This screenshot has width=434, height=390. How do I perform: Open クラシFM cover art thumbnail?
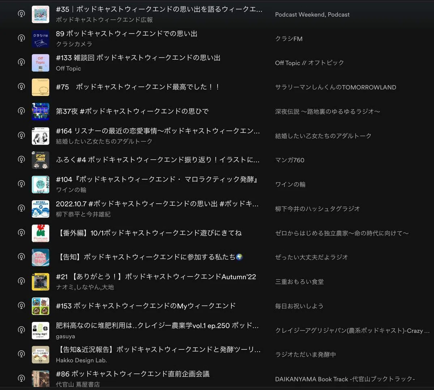41,38
